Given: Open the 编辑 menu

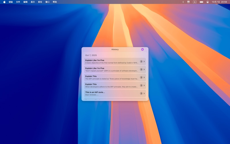Looking at the screenshot, I should tap(26, 2).
